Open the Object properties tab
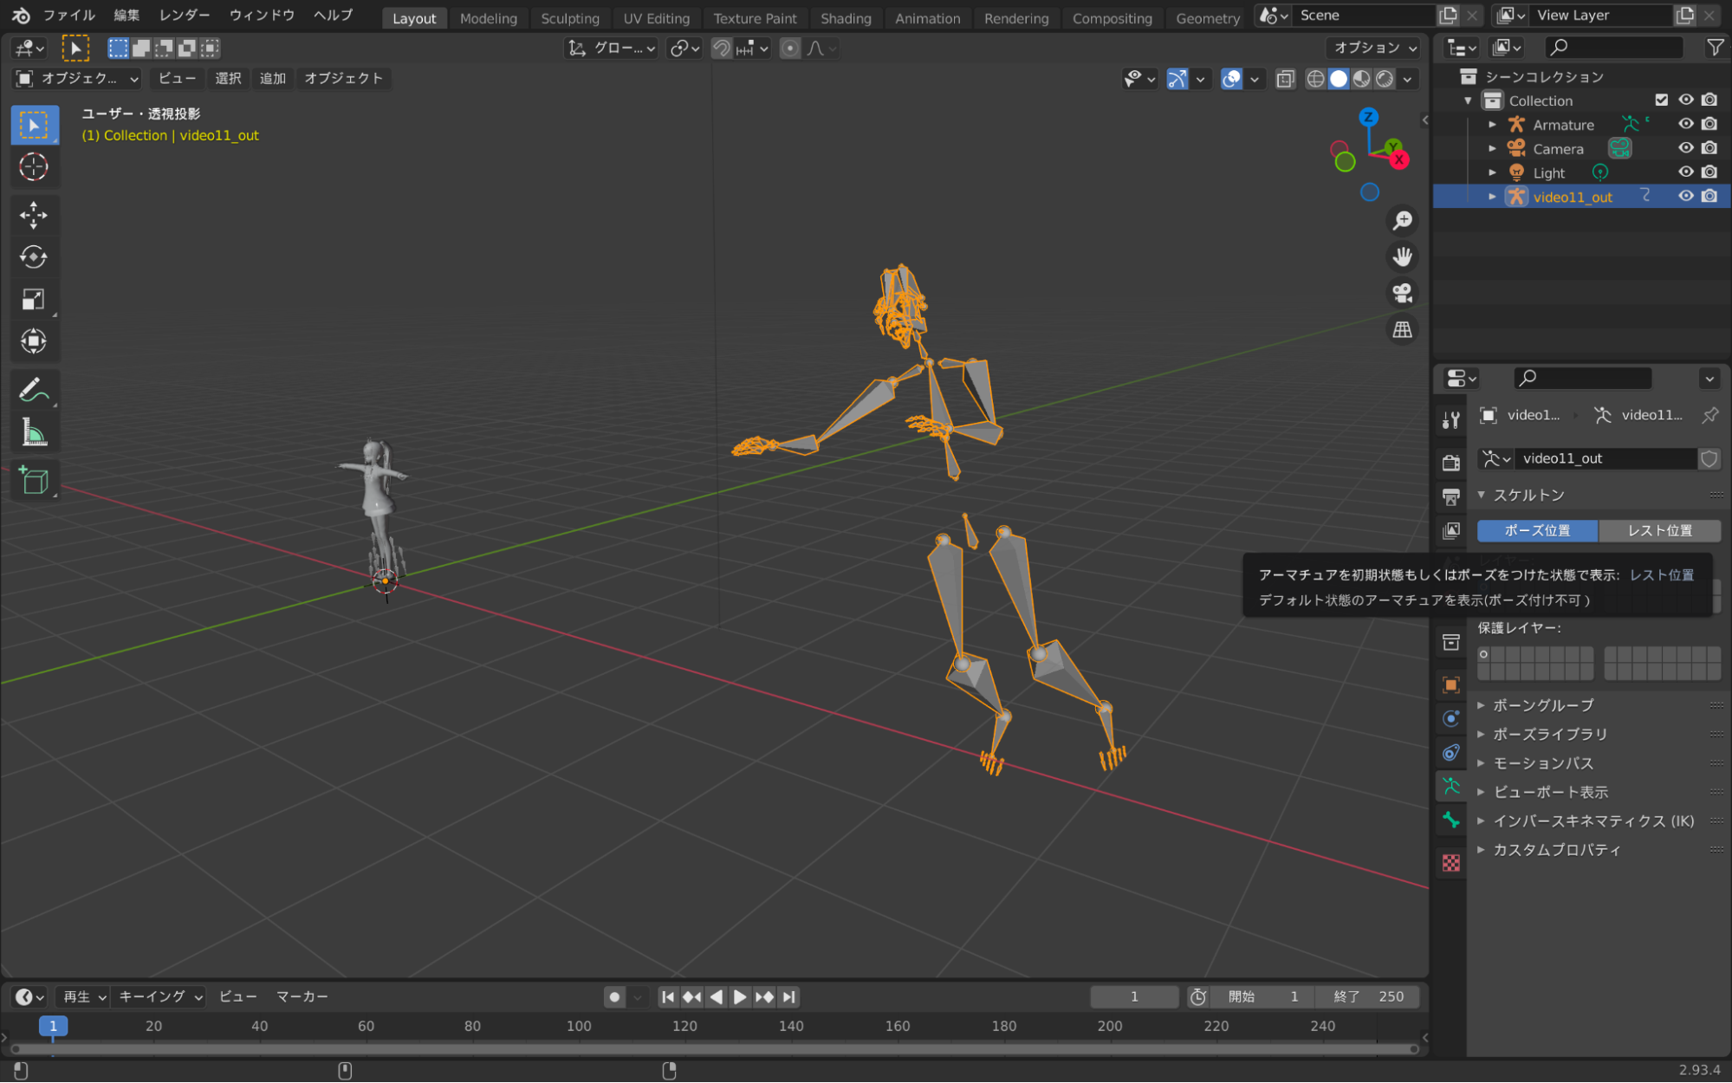This screenshot has height=1083, width=1732. click(1451, 684)
